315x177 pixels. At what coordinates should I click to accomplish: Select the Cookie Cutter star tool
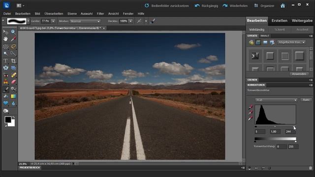coord(5,68)
